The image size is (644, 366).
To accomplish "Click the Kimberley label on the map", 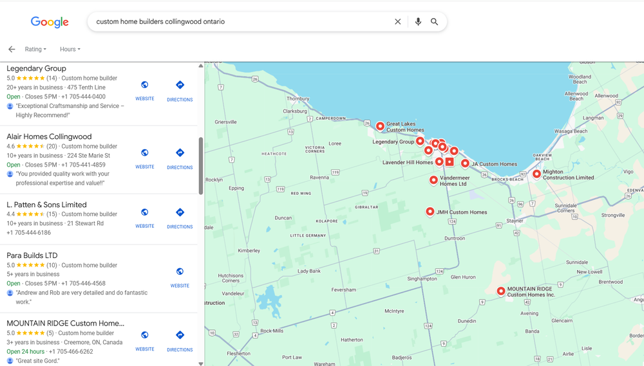I will (x=249, y=251).
